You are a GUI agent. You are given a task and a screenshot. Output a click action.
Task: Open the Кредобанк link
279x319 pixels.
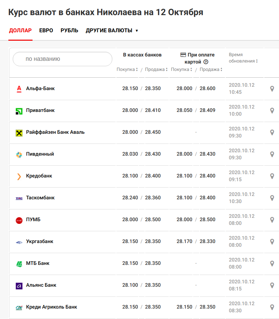(x=39, y=176)
